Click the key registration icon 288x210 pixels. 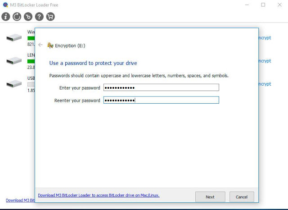pos(28,17)
